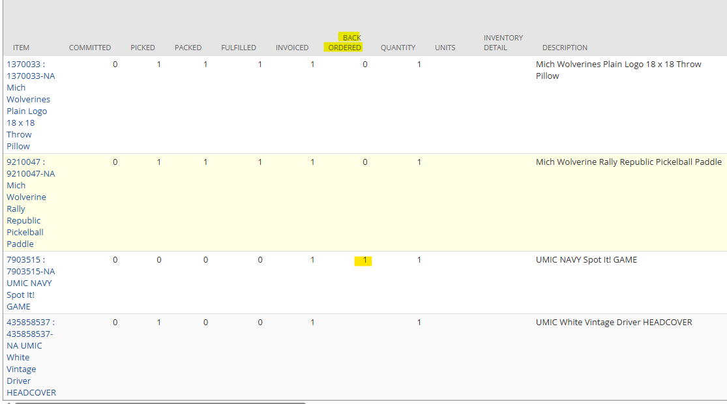Select quantity value 1 in Spot It! GAME row
Image resolution: width=727 pixels, height=404 pixels.
pyautogui.click(x=419, y=260)
